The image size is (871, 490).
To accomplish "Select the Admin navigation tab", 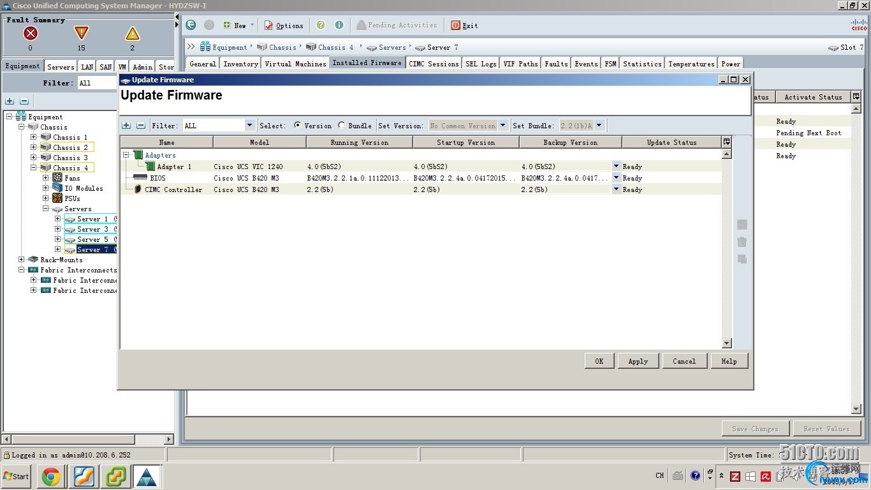I will pyautogui.click(x=142, y=67).
